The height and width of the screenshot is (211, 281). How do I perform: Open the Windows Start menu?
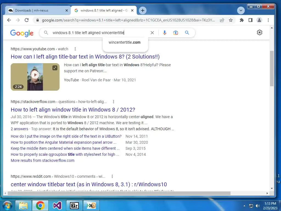pyautogui.click(x=7, y=206)
